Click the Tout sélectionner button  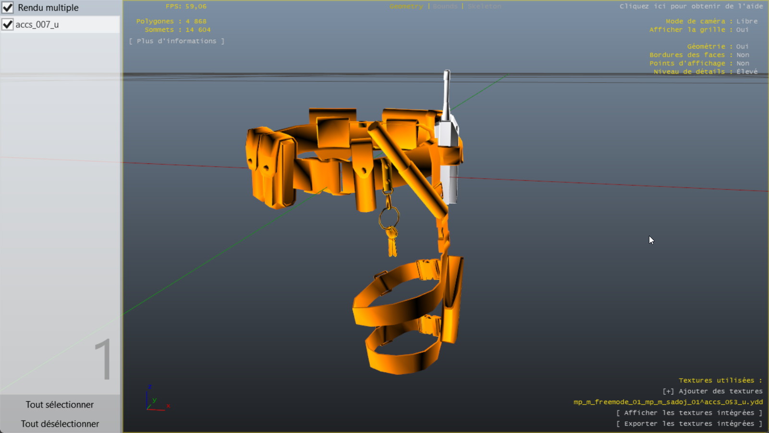(60, 405)
